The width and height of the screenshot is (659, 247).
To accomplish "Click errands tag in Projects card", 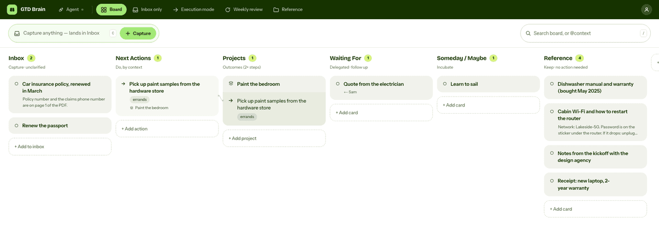I will (247, 117).
